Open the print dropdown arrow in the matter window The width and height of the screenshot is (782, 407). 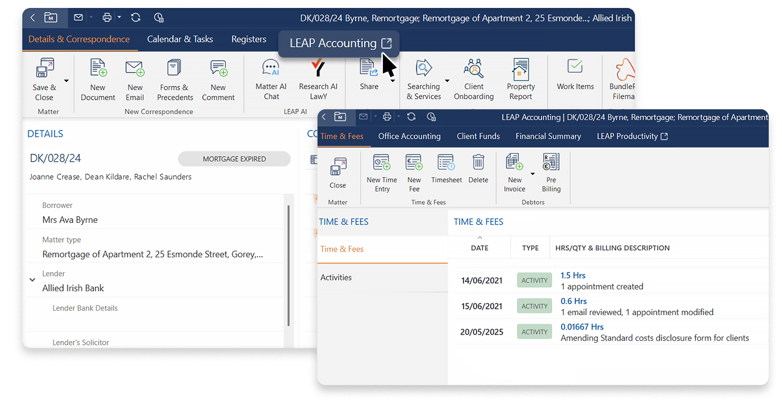click(119, 18)
